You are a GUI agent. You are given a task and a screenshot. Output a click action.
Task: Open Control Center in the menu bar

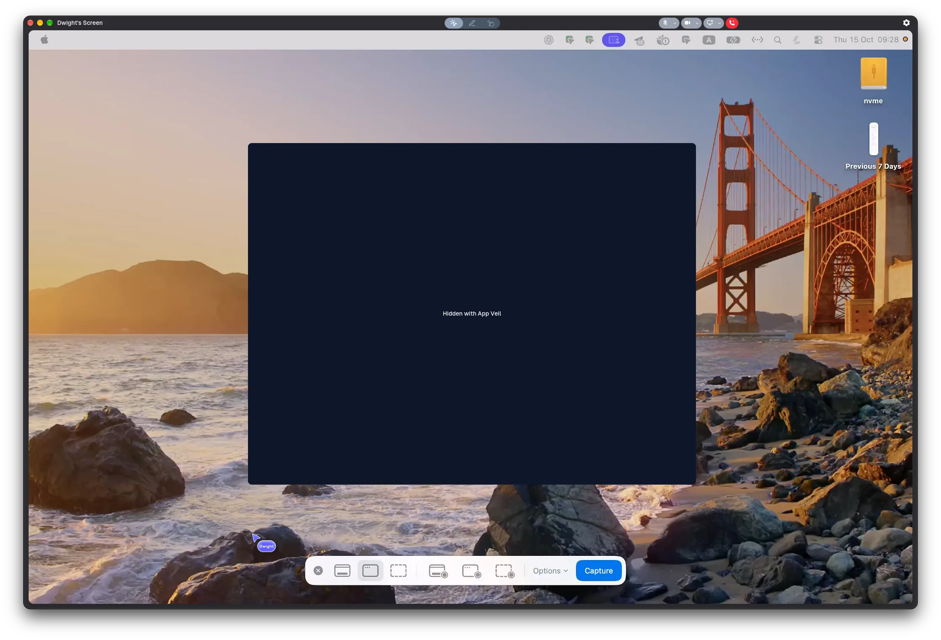[x=818, y=40]
